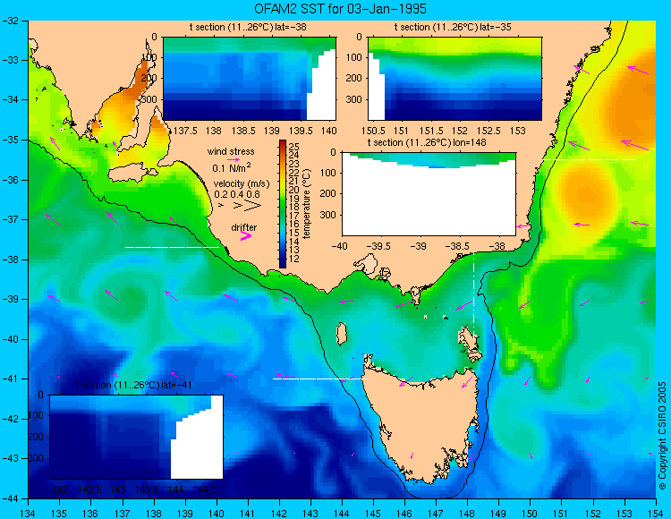671x519 pixels.
Task: Click the "velocity (m/s)" legend label
Action: click(242, 184)
